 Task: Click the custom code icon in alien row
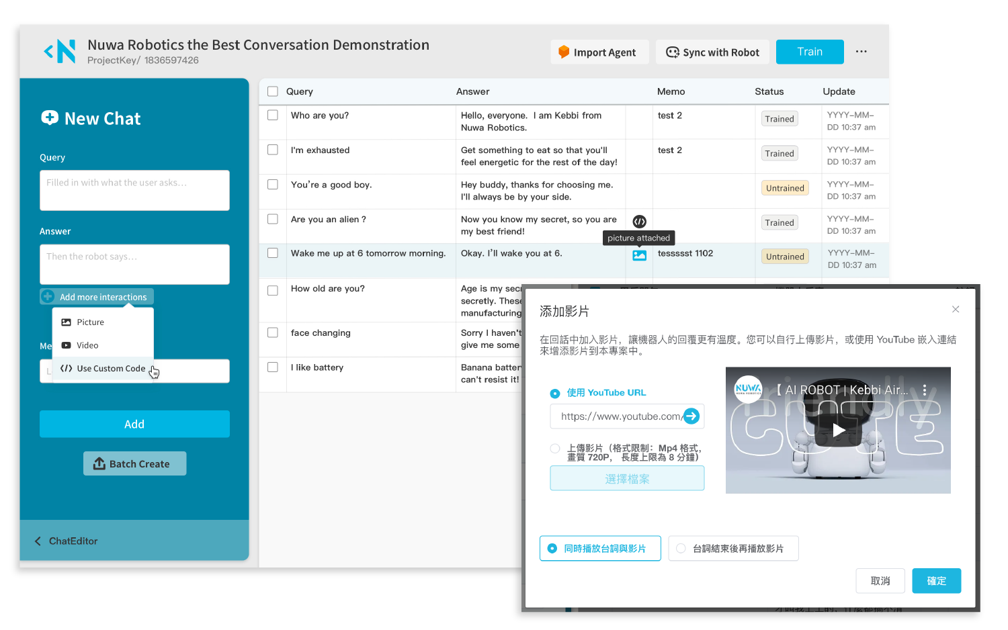pyautogui.click(x=640, y=221)
